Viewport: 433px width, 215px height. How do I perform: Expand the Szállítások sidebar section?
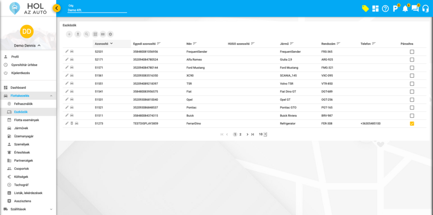pyautogui.click(x=51, y=209)
